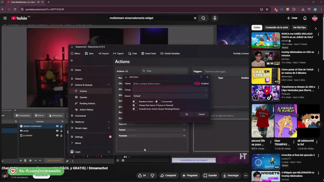Expand the Youtube action group
Viewport: 324px width, 182px height.
pyautogui.click(x=184, y=135)
